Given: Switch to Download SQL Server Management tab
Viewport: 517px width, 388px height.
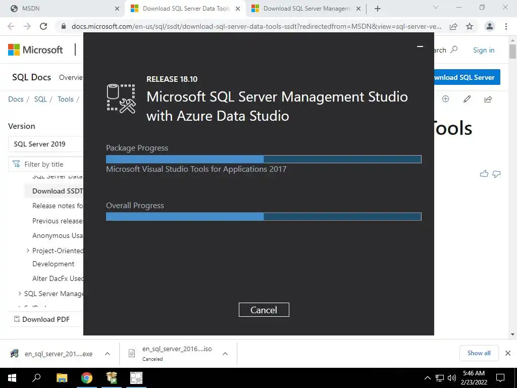Looking at the screenshot, I should (306, 9).
